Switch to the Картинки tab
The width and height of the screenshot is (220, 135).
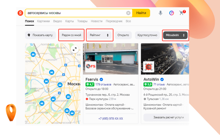click(x=43, y=21)
